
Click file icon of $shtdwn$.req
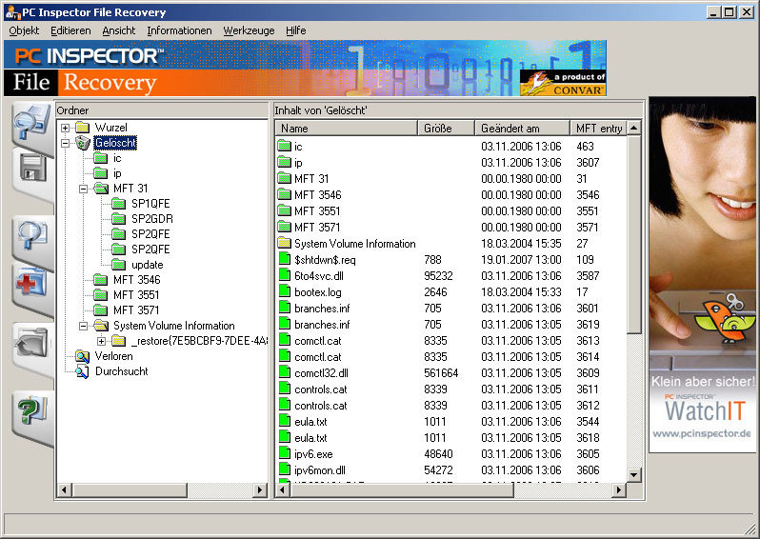[285, 259]
